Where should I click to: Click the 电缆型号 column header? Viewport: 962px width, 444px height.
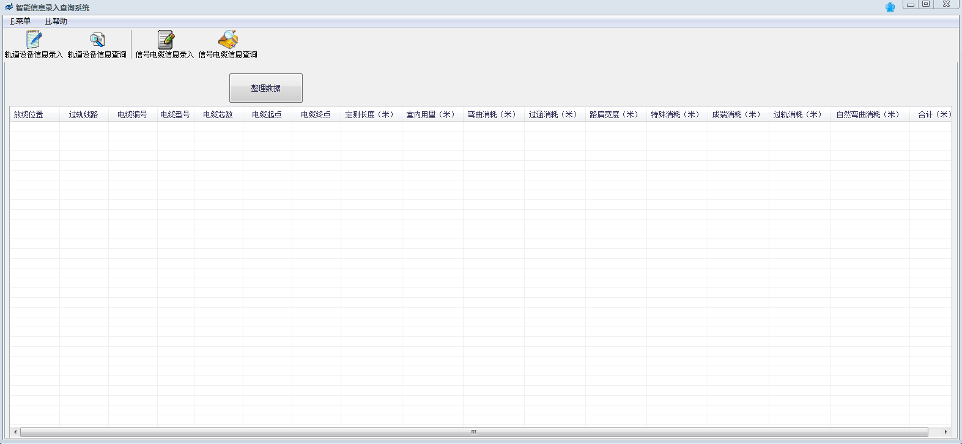(x=175, y=114)
